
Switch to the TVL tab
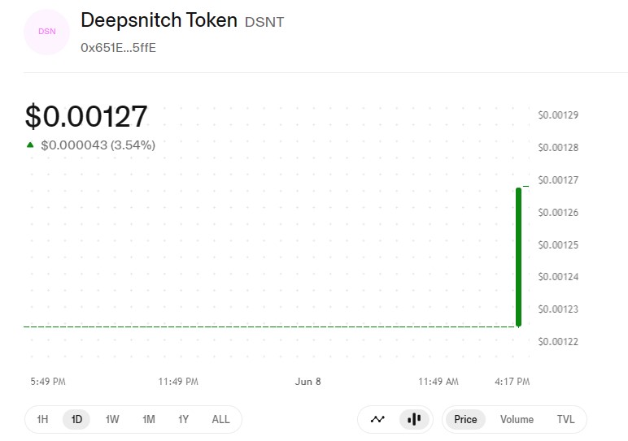coord(565,419)
